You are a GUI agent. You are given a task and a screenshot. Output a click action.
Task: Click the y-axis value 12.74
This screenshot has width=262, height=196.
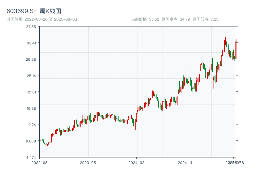31,125
